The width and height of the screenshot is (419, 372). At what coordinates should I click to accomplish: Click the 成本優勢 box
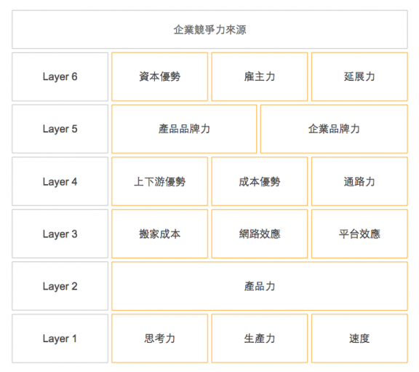click(260, 181)
